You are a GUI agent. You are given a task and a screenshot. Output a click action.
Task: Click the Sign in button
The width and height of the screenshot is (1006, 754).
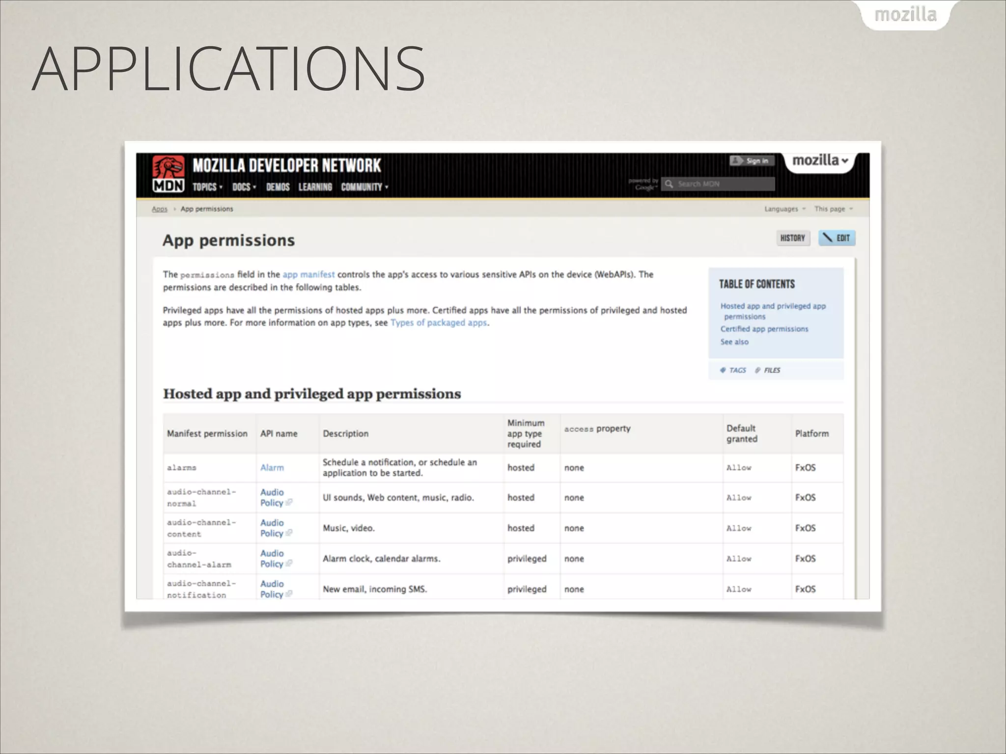(752, 161)
